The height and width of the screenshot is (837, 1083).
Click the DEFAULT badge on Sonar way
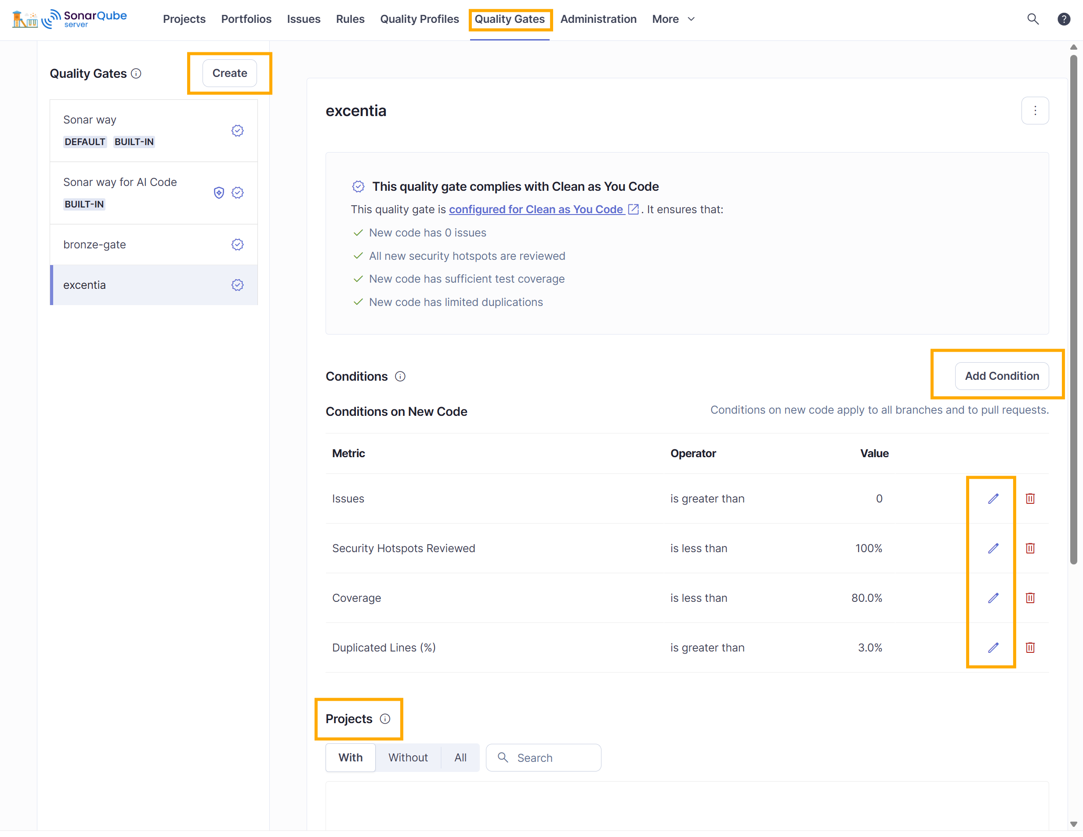pyautogui.click(x=85, y=142)
